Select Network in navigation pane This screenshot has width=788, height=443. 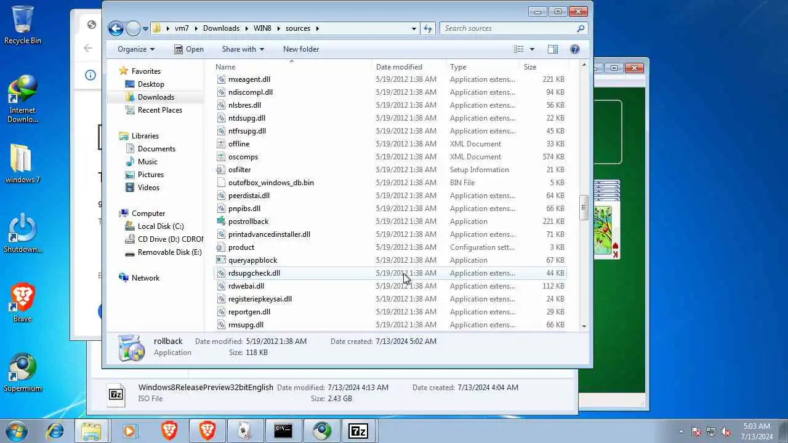coord(145,278)
